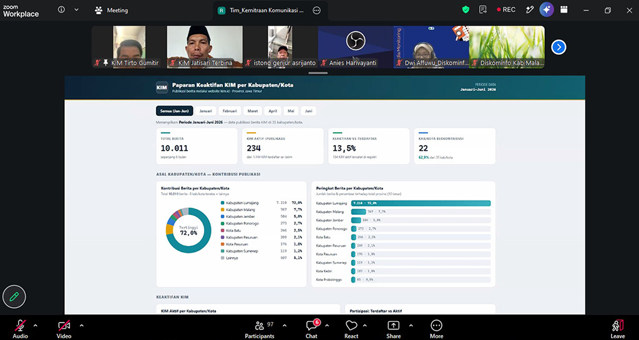
Task: Open the meeting info icon
Action: (x=62, y=10)
